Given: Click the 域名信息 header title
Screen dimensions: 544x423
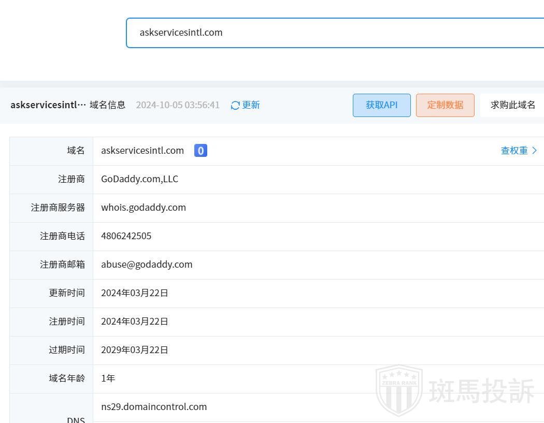Looking at the screenshot, I should click(x=107, y=105).
